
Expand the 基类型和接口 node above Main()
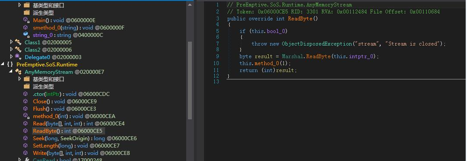coord(20,5)
